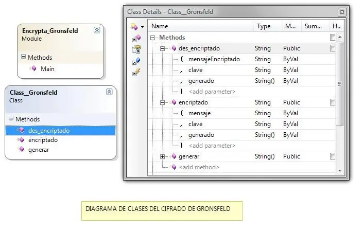
Task: Click String type of the mensaje parameter
Action: (x=263, y=113)
